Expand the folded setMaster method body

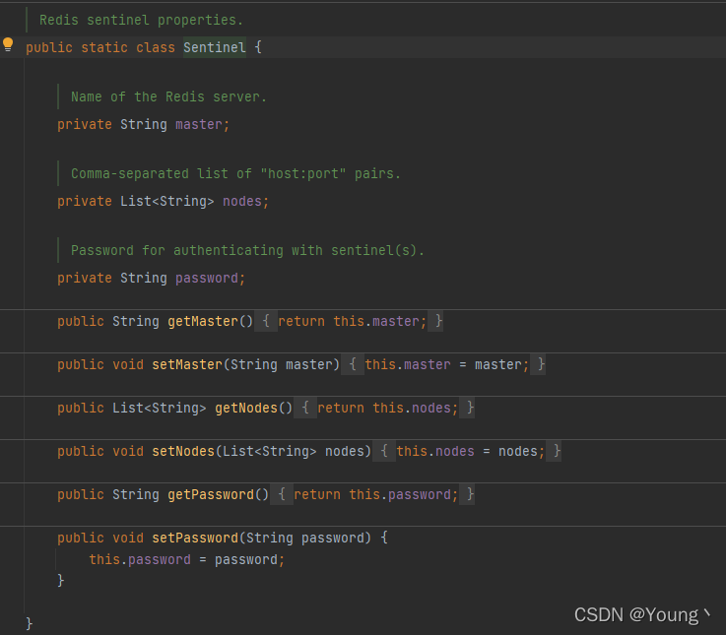pyautogui.click(x=353, y=364)
